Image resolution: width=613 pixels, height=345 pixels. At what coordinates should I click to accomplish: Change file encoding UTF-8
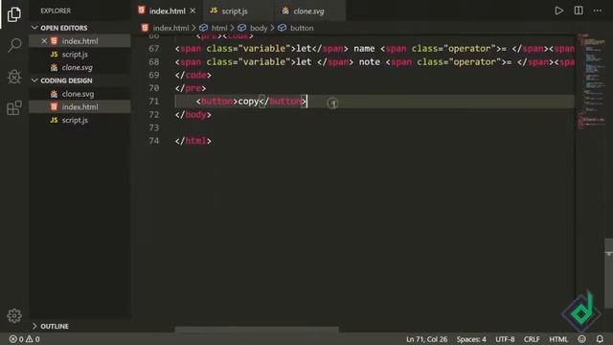point(505,339)
